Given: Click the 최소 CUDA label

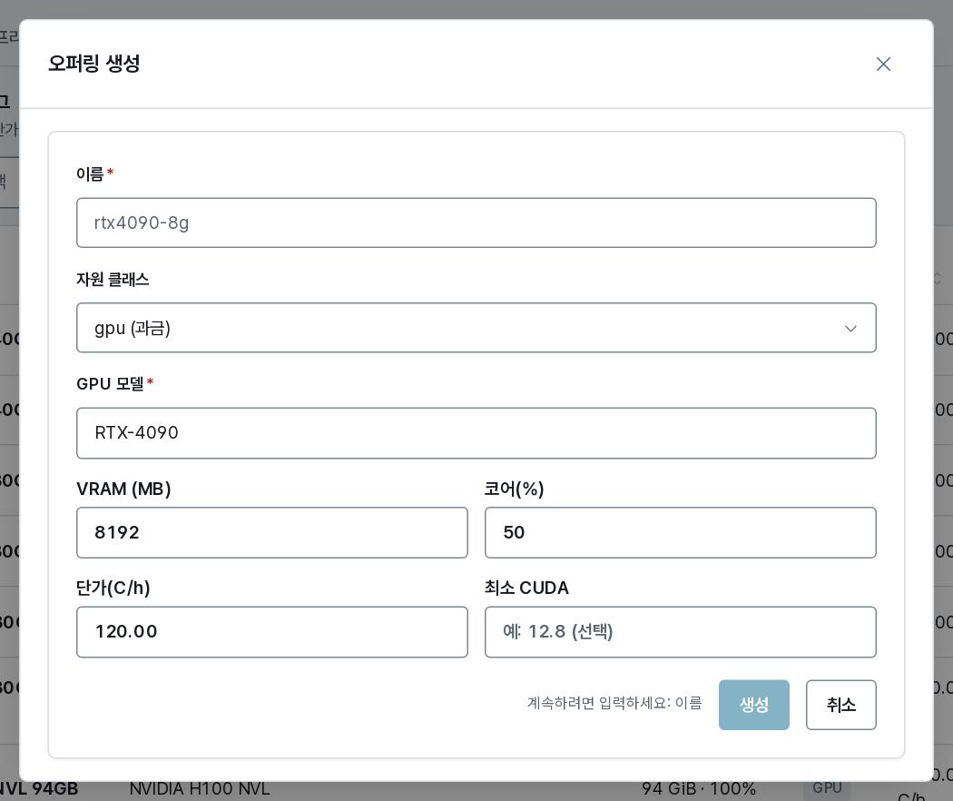Looking at the screenshot, I should 526,588.
